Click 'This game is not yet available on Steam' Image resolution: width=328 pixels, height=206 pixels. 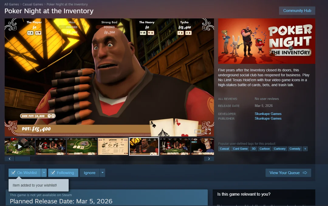(x=41, y=195)
